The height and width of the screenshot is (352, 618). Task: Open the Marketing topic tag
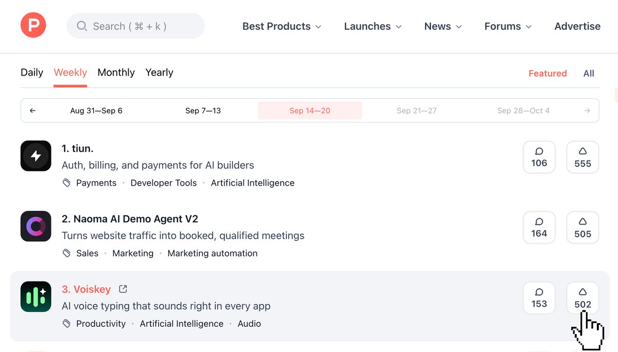tap(133, 254)
